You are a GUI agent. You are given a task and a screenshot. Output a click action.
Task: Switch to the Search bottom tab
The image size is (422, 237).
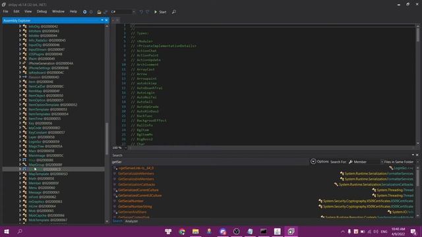pos(117,221)
